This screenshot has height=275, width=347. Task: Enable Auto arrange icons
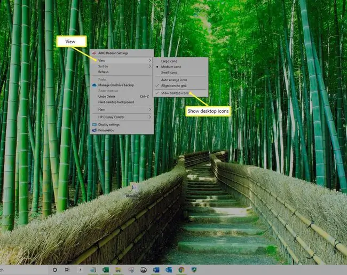pos(180,80)
